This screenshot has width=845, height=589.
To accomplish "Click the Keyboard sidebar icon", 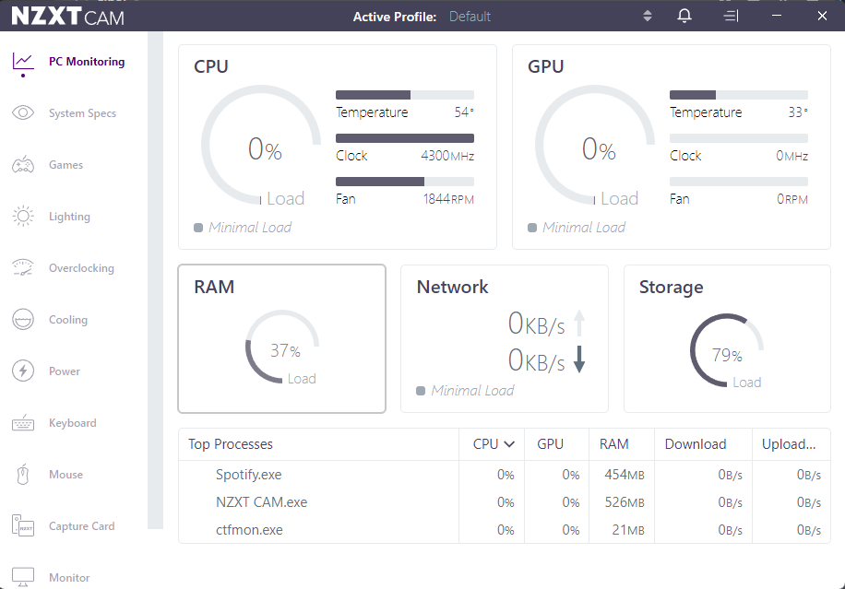I will pos(23,423).
